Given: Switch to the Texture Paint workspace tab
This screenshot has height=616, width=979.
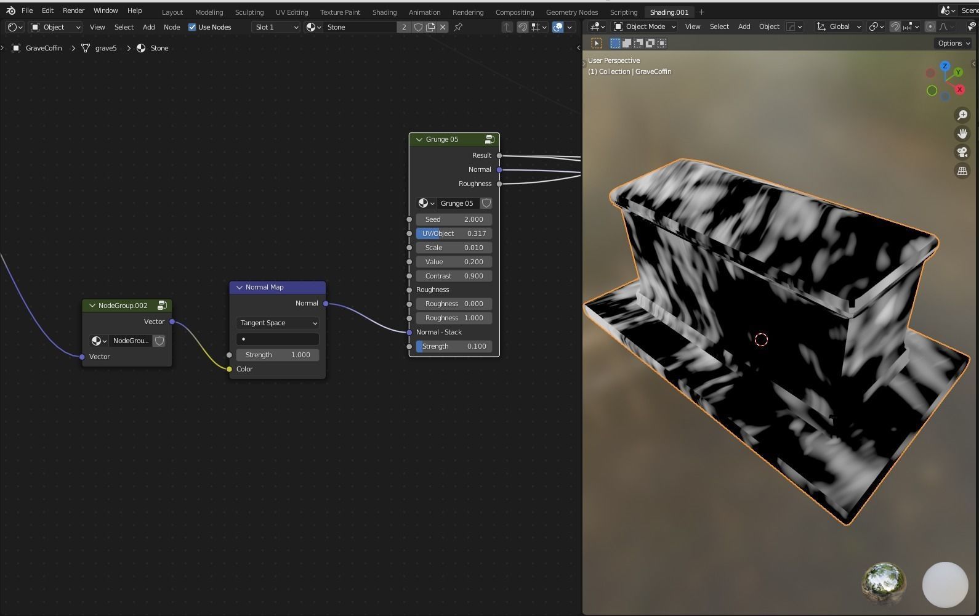Looking at the screenshot, I should click(x=340, y=12).
